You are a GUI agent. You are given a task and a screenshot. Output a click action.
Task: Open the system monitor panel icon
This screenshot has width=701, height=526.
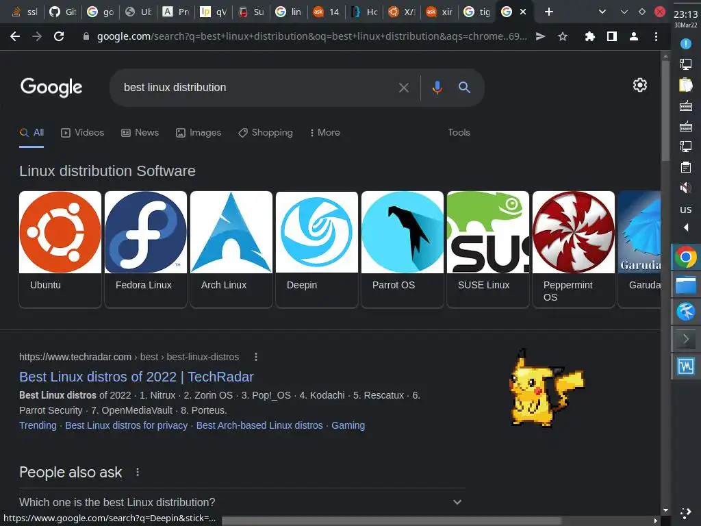point(685,366)
